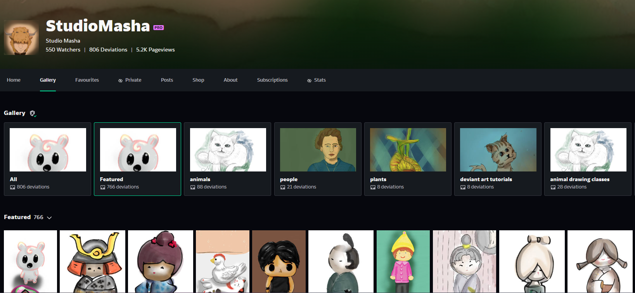The height and width of the screenshot is (293, 635).
Task: Click the StudioMasha username heading
Action: (x=98, y=26)
